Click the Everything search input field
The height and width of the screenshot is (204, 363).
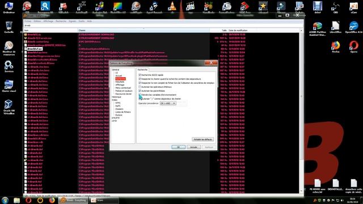click(163, 25)
